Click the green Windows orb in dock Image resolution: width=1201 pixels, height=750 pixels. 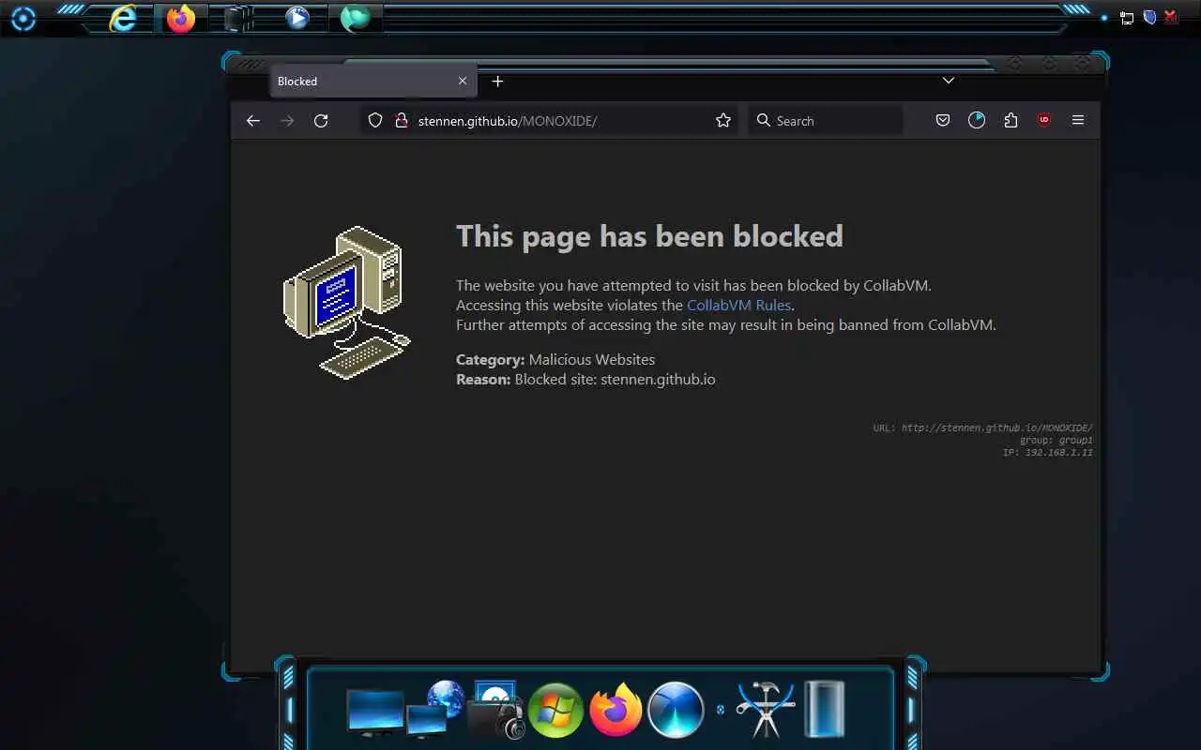555,710
